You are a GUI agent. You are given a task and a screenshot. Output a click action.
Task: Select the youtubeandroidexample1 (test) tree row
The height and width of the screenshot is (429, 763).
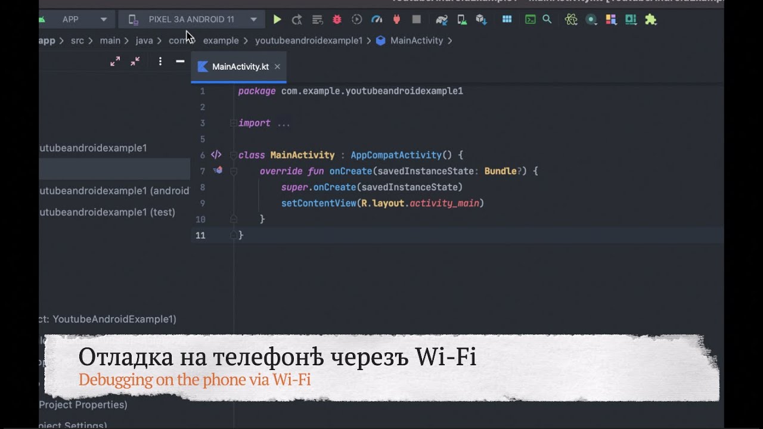pyautogui.click(x=114, y=212)
